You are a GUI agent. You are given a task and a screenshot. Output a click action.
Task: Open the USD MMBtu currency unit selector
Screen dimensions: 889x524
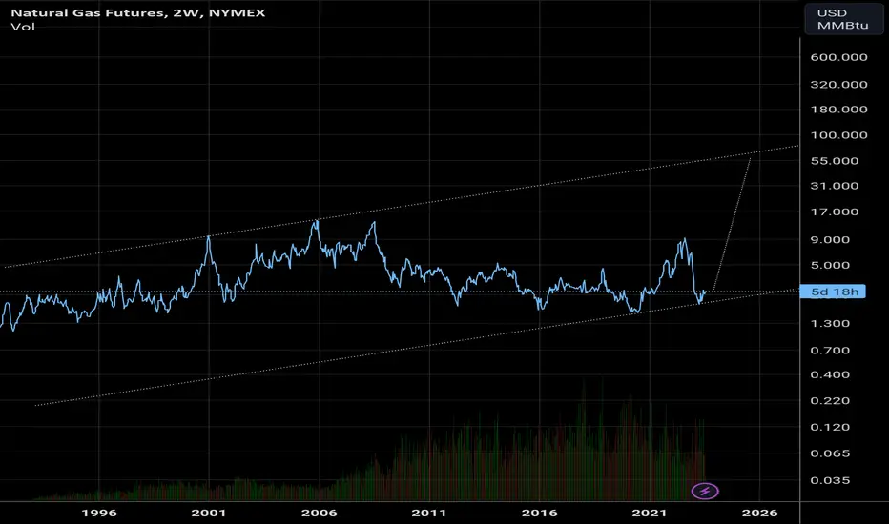pos(842,19)
